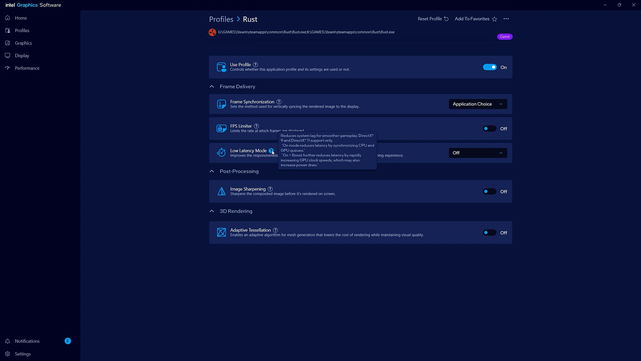Enable the Image Sharpening toggle
This screenshot has width=641, height=361.
[490, 192]
